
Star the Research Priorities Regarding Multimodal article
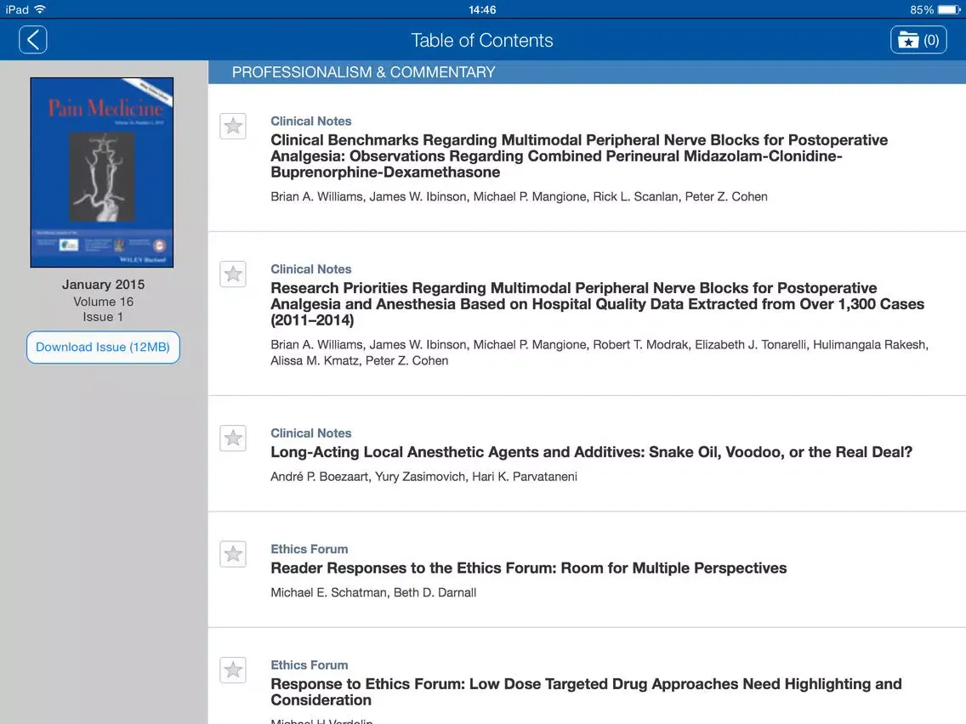click(x=232, y=274)
